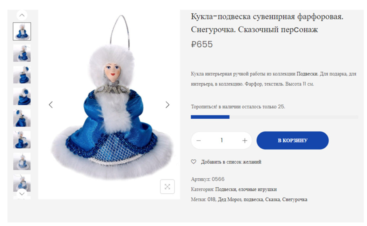The height and width of the screenshot is (226, 367).
Task: Click the Подвески collection link in description
Action: [307, 74]
